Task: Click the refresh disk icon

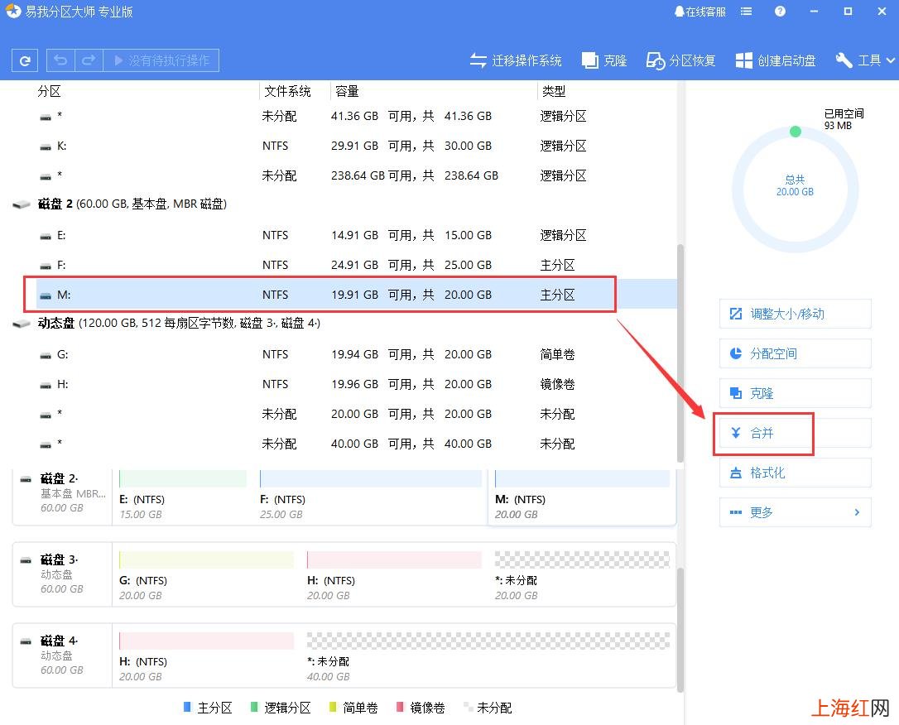Action: 25,60
